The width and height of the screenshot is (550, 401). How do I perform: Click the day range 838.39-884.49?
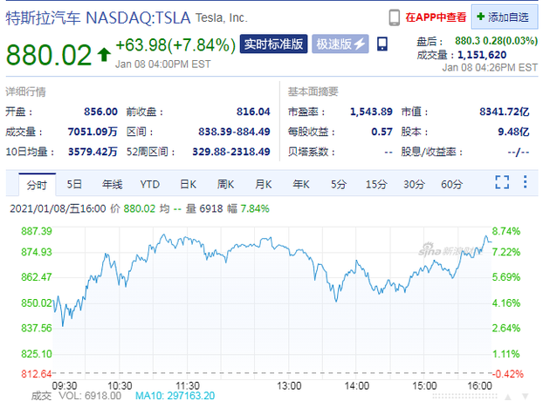click(x=234, y=132)
